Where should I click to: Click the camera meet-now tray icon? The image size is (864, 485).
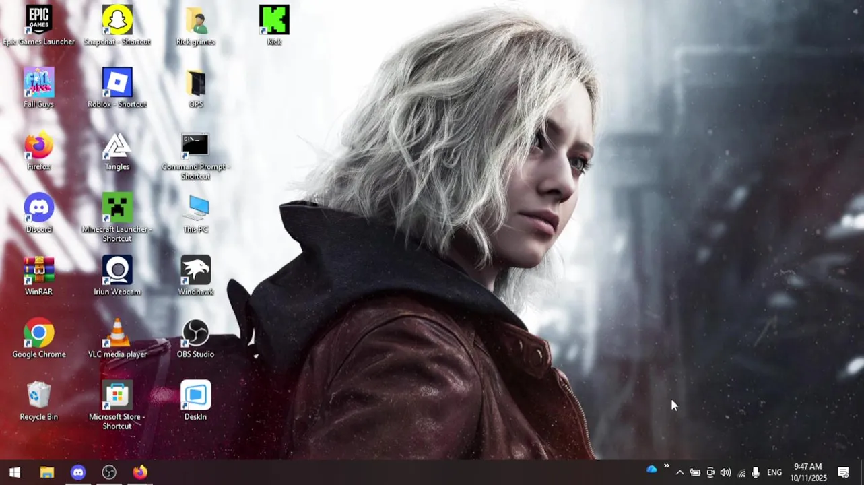[710, 473]
